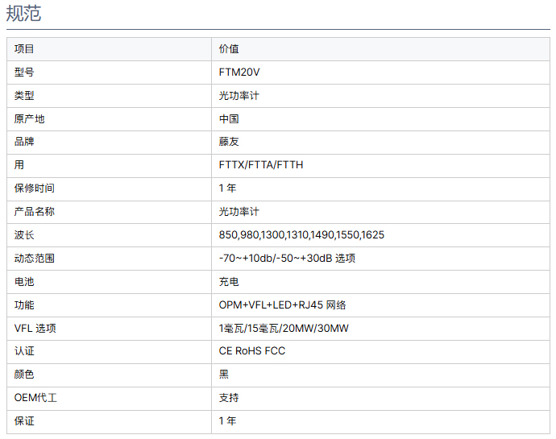The image size is (556, 439).
Task: Click the 光功率计 value in 类型 row
Action: [x=239, y=96]
